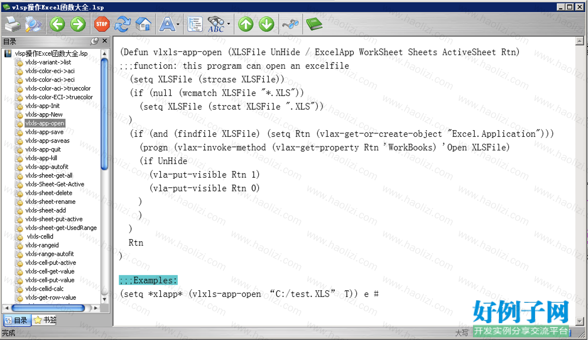
Task: Open topic vlxls-cell-put-value
Action: coord(50,280)
